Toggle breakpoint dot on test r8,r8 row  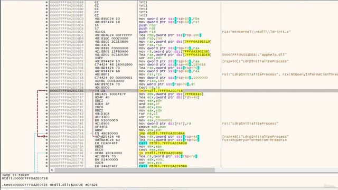(46, 88)
